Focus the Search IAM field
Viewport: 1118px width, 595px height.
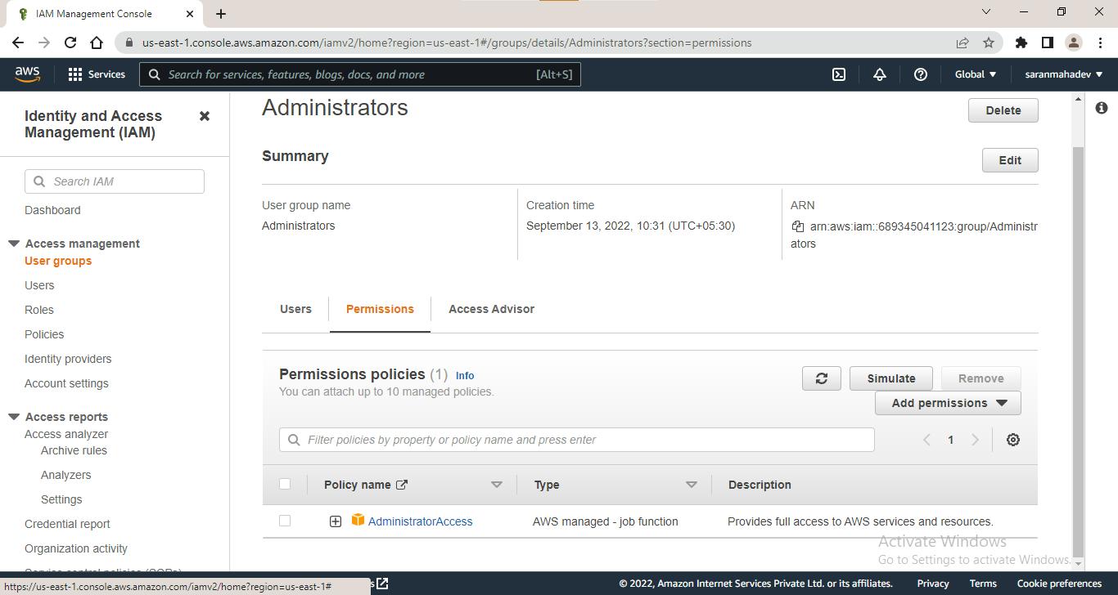(115, 181)
